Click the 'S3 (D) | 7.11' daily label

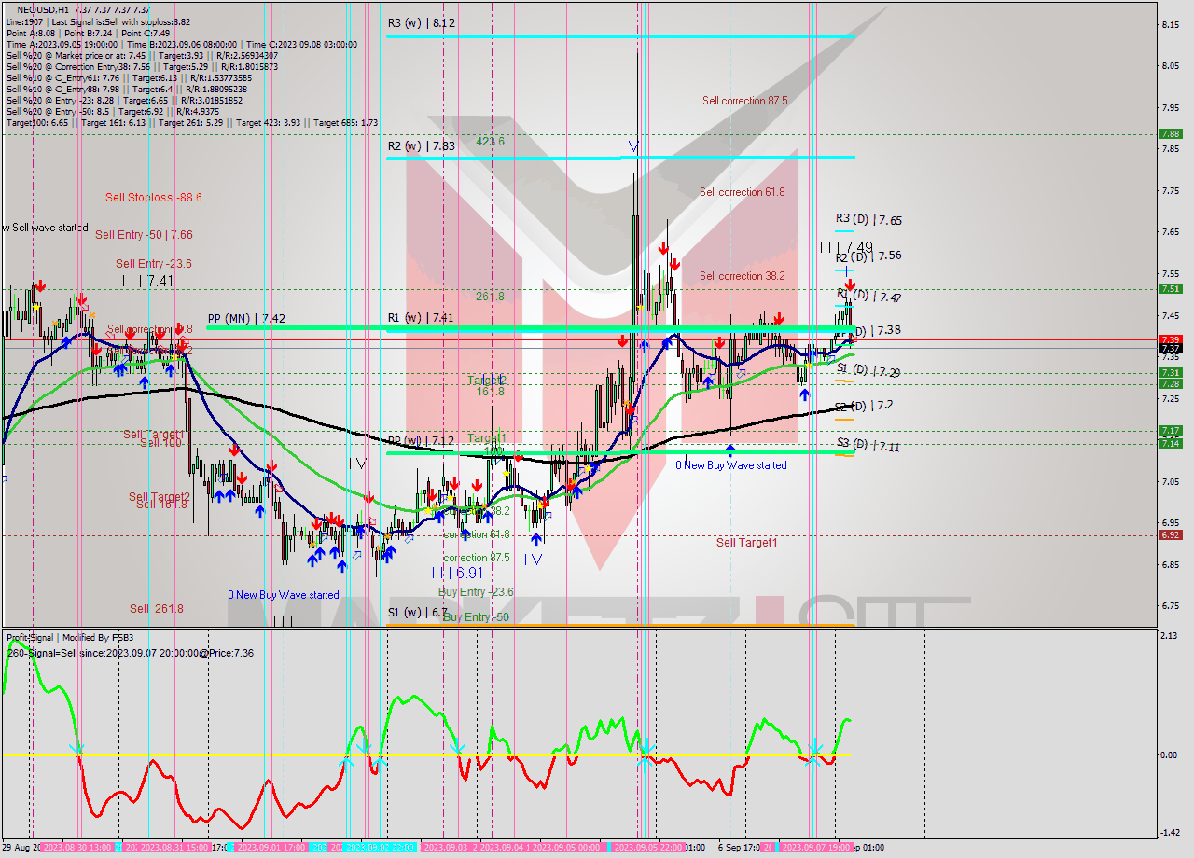click(868, 446)
